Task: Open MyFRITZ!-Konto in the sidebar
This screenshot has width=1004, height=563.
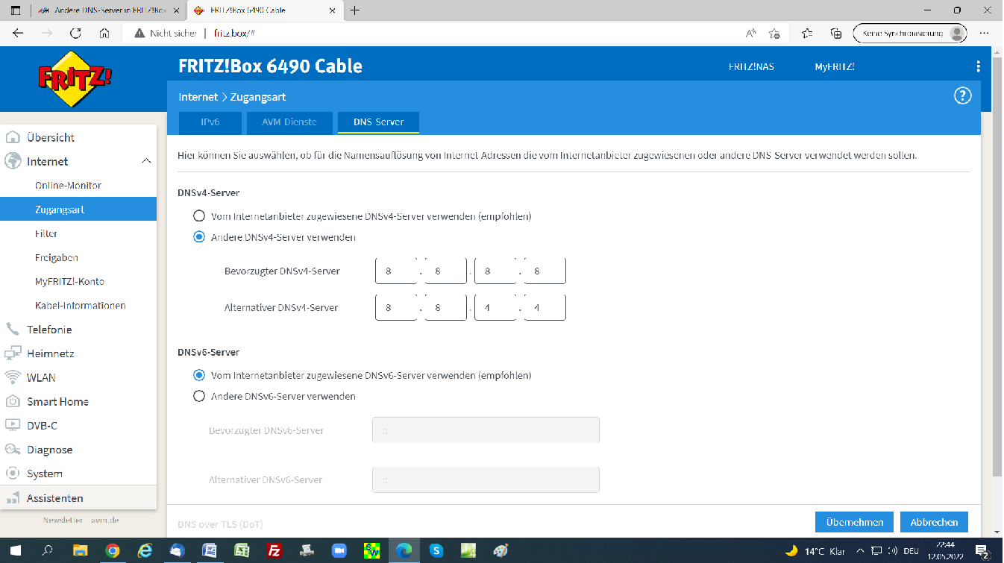Action: click(x=69, y=281)
